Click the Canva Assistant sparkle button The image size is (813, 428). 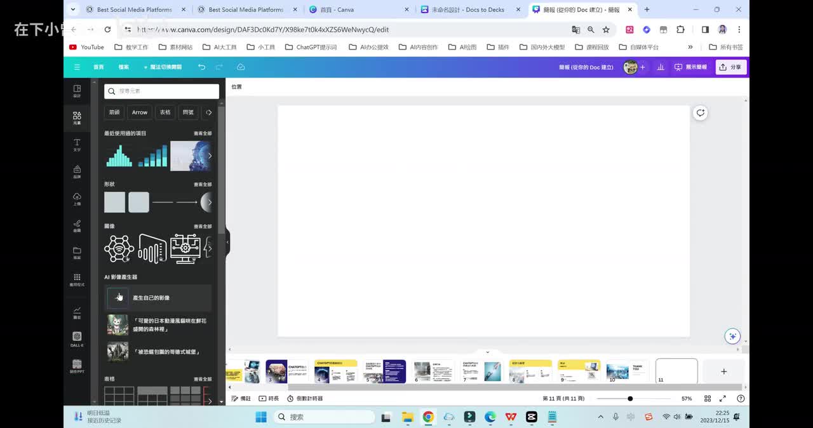(732, 336)
